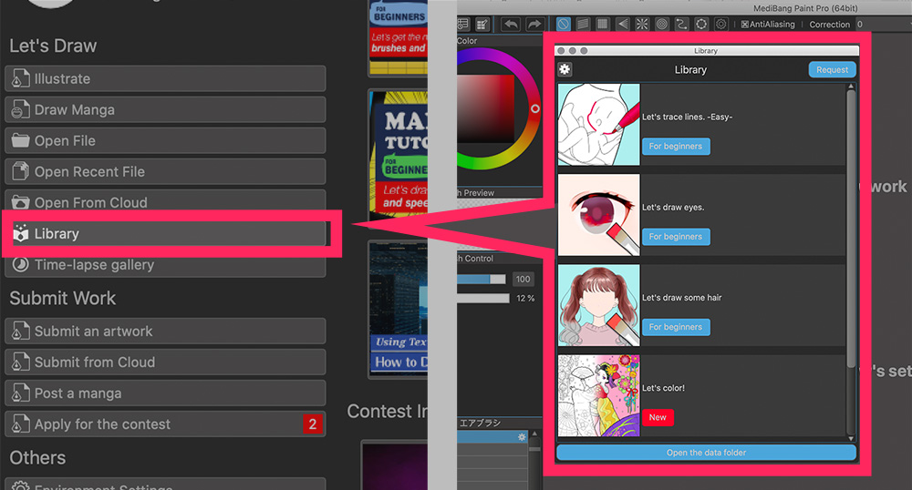Enable the Radial snap guide
The height and width of the screenshot is (490, 912).
[x=642, y=24]
